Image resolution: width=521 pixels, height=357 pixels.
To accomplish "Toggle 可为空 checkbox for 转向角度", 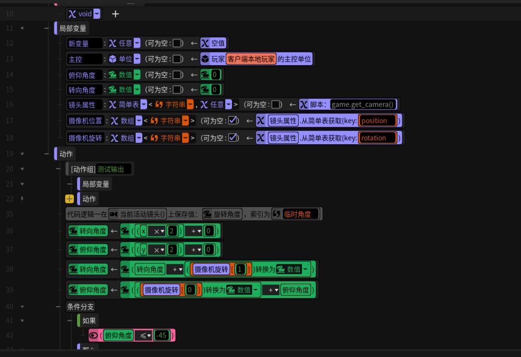I will tap(178, 90).
